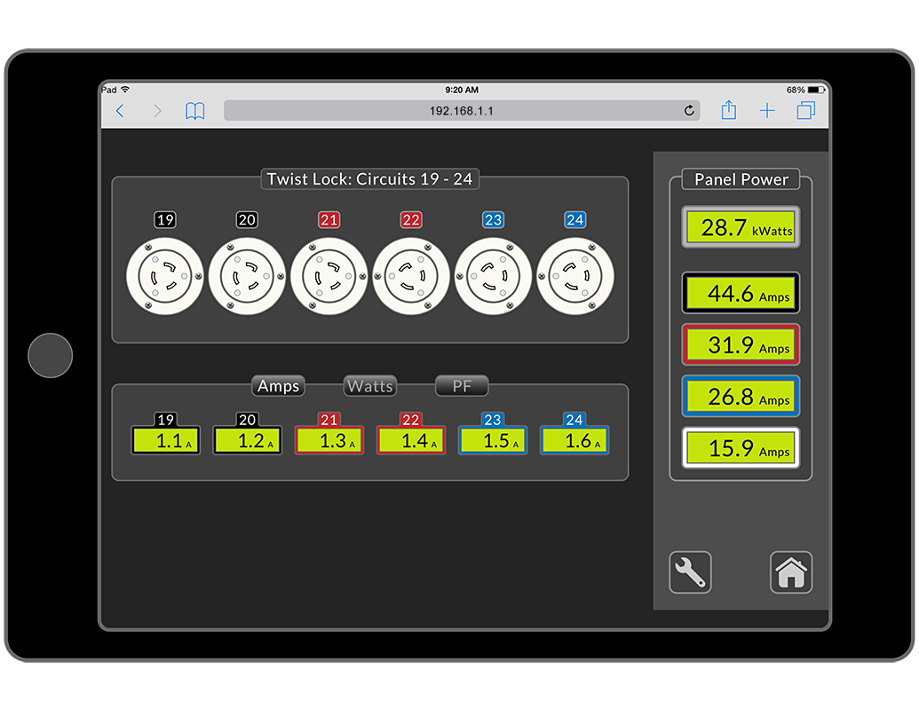Go to the home screen icon
This screenshot has height=710, width=919.
(790, 572)
